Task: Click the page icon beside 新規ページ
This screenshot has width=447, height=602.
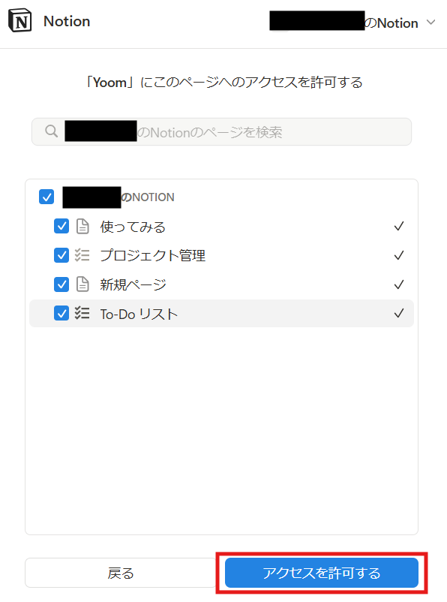Action: [x=82, y=284]
